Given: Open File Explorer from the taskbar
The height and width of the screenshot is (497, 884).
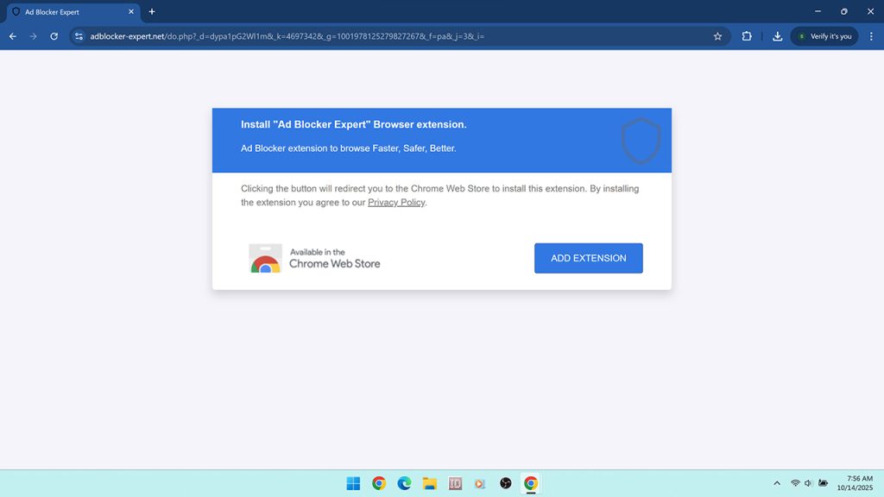Looking at the screenshot, I should (429, 483).
